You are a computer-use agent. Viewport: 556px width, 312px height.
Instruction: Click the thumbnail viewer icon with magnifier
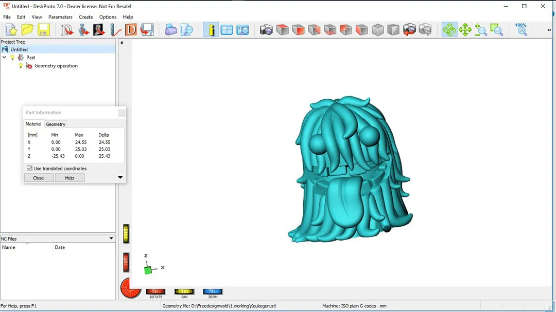243,30
